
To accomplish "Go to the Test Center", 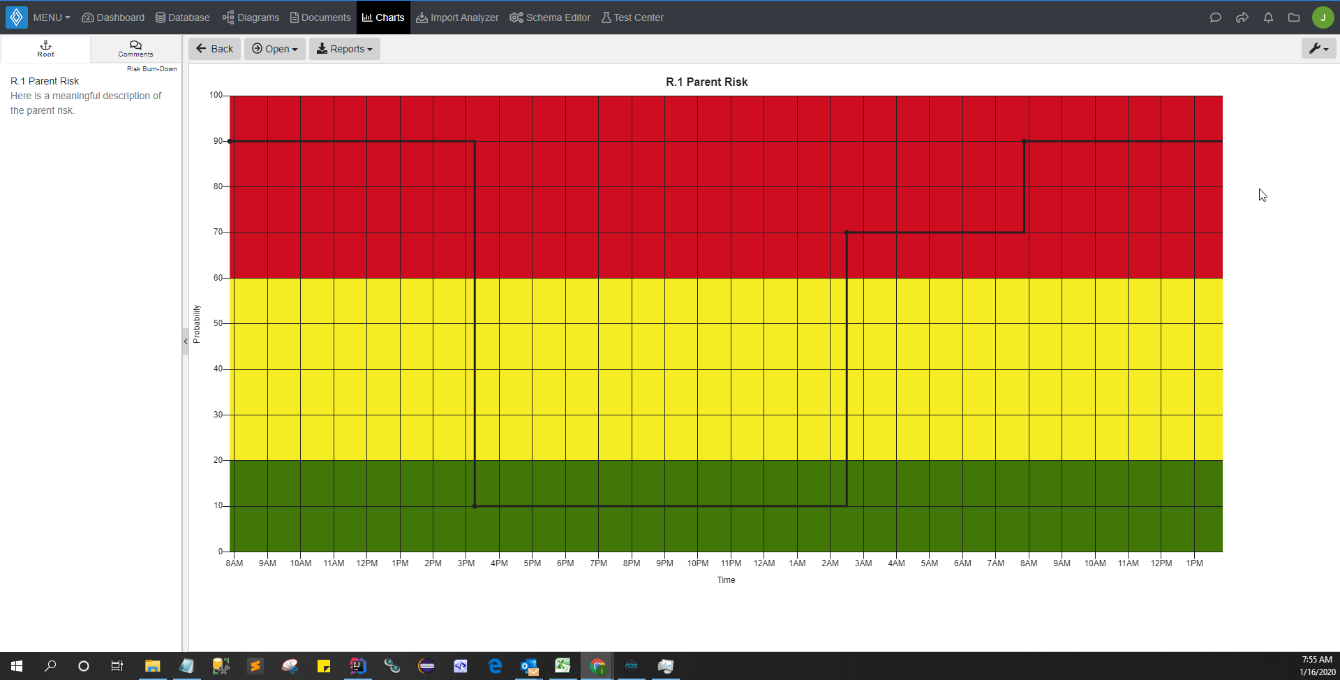I will coord(632,17).
